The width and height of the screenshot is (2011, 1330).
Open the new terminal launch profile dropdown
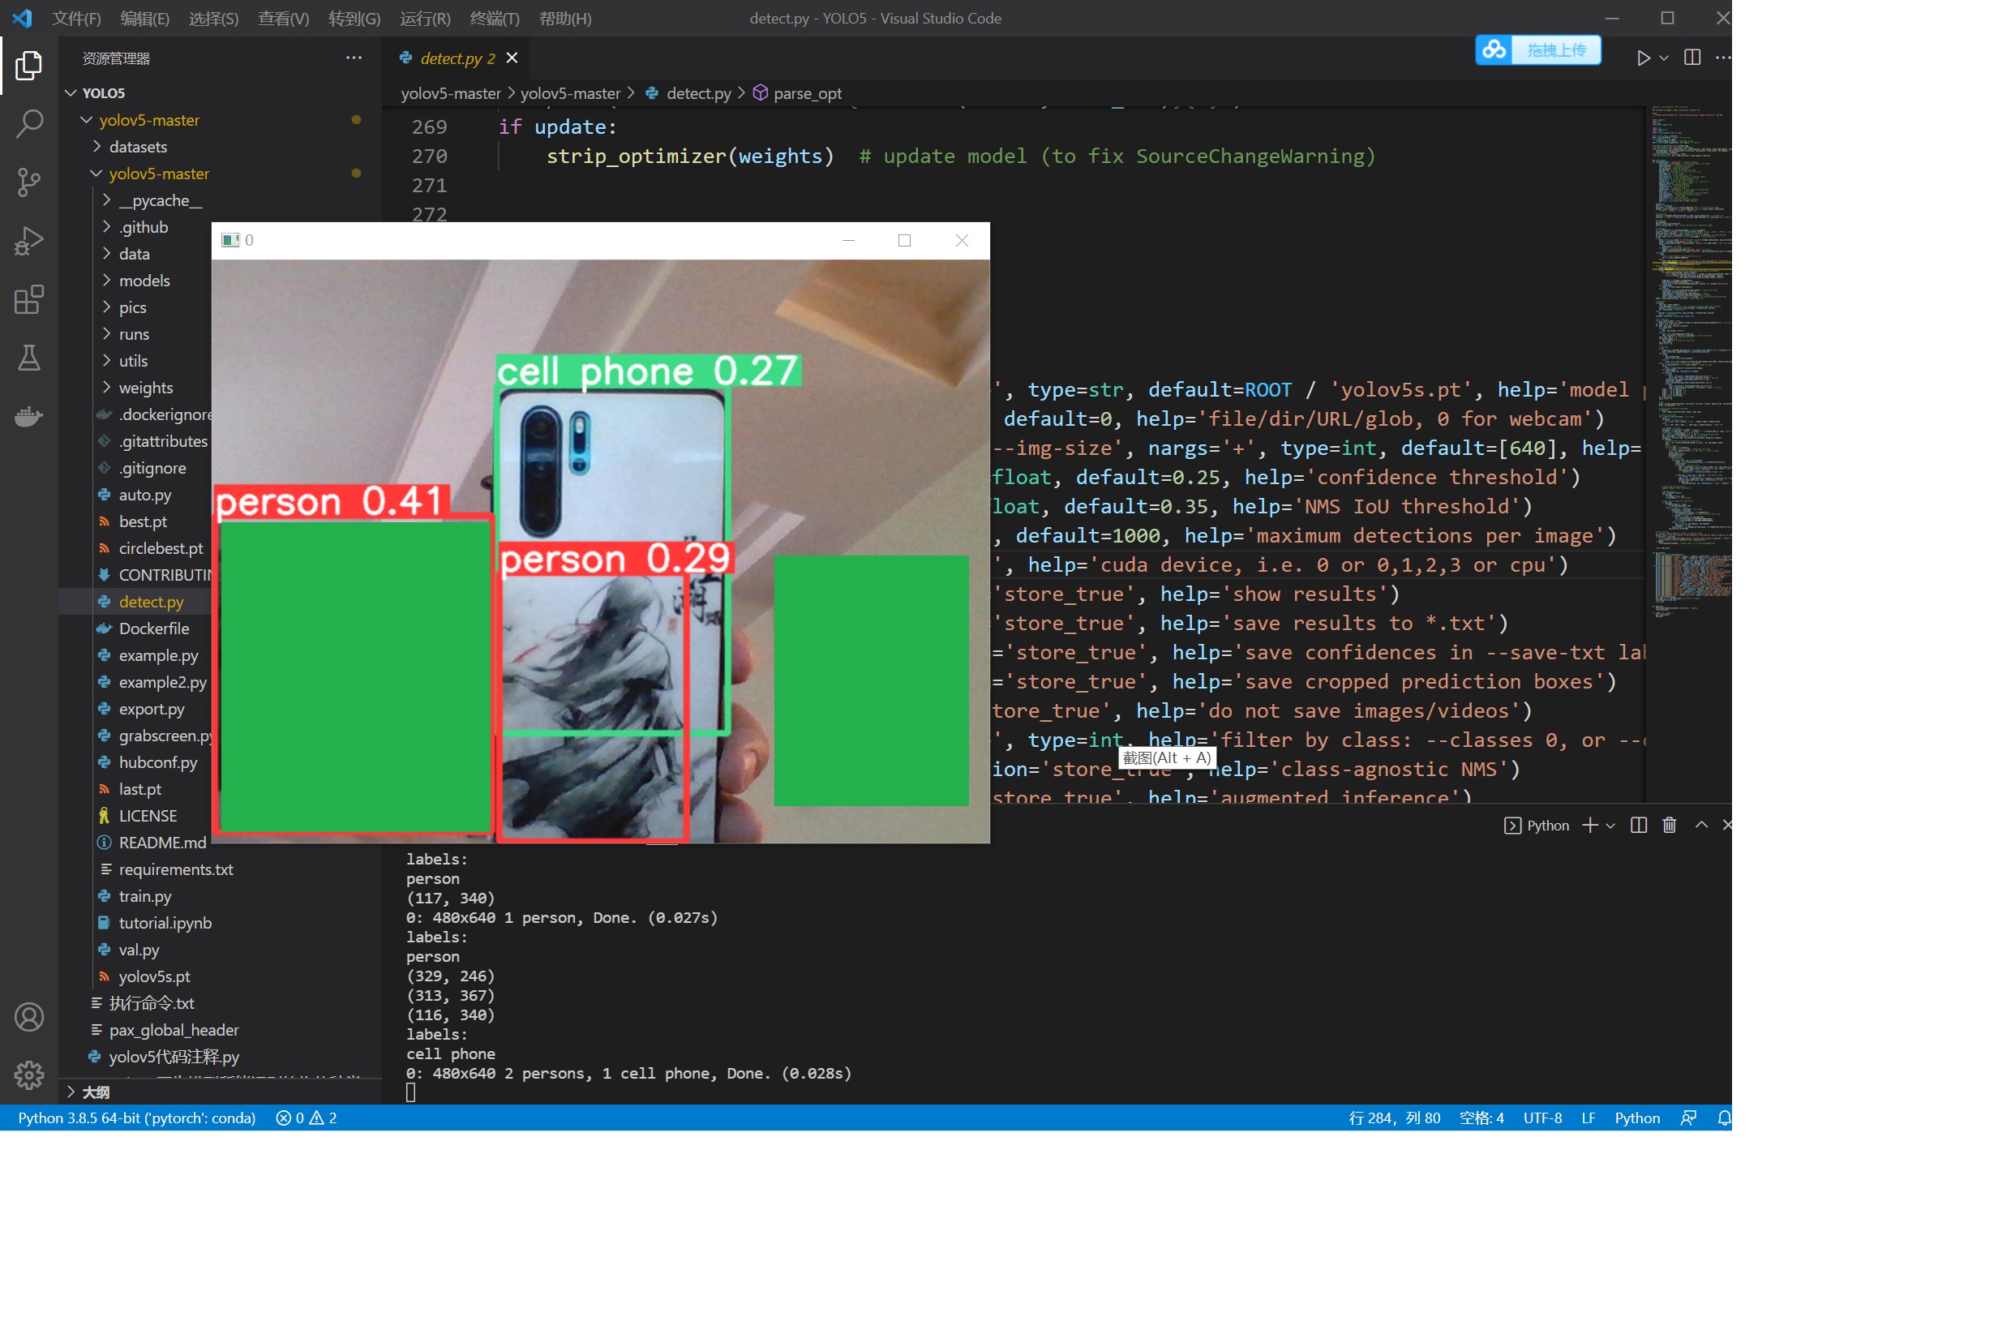[1610, 826]
